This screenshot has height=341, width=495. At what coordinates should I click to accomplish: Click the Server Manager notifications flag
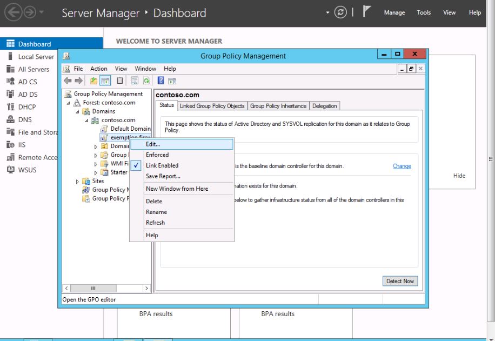pos(366,12)
